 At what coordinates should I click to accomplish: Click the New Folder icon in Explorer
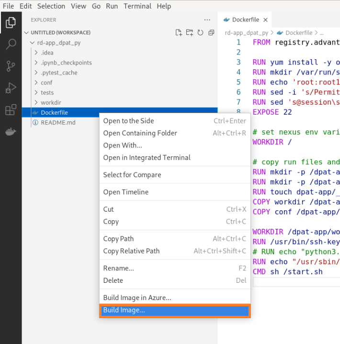(190, 32)
